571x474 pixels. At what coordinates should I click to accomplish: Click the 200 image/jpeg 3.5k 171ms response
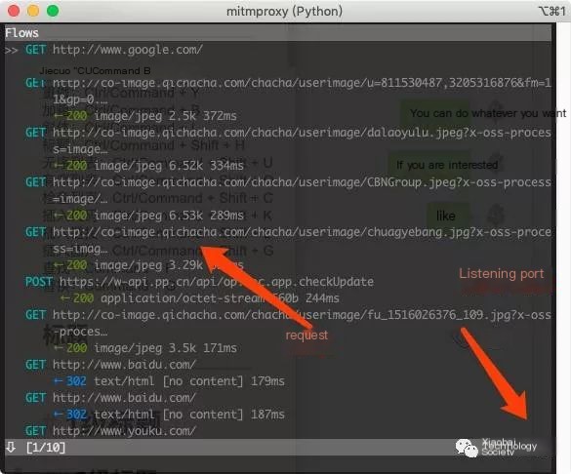point(145,348)
